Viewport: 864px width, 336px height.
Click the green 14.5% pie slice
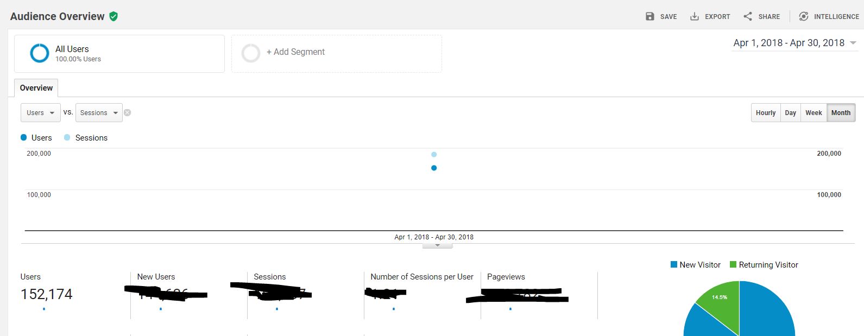723,304
